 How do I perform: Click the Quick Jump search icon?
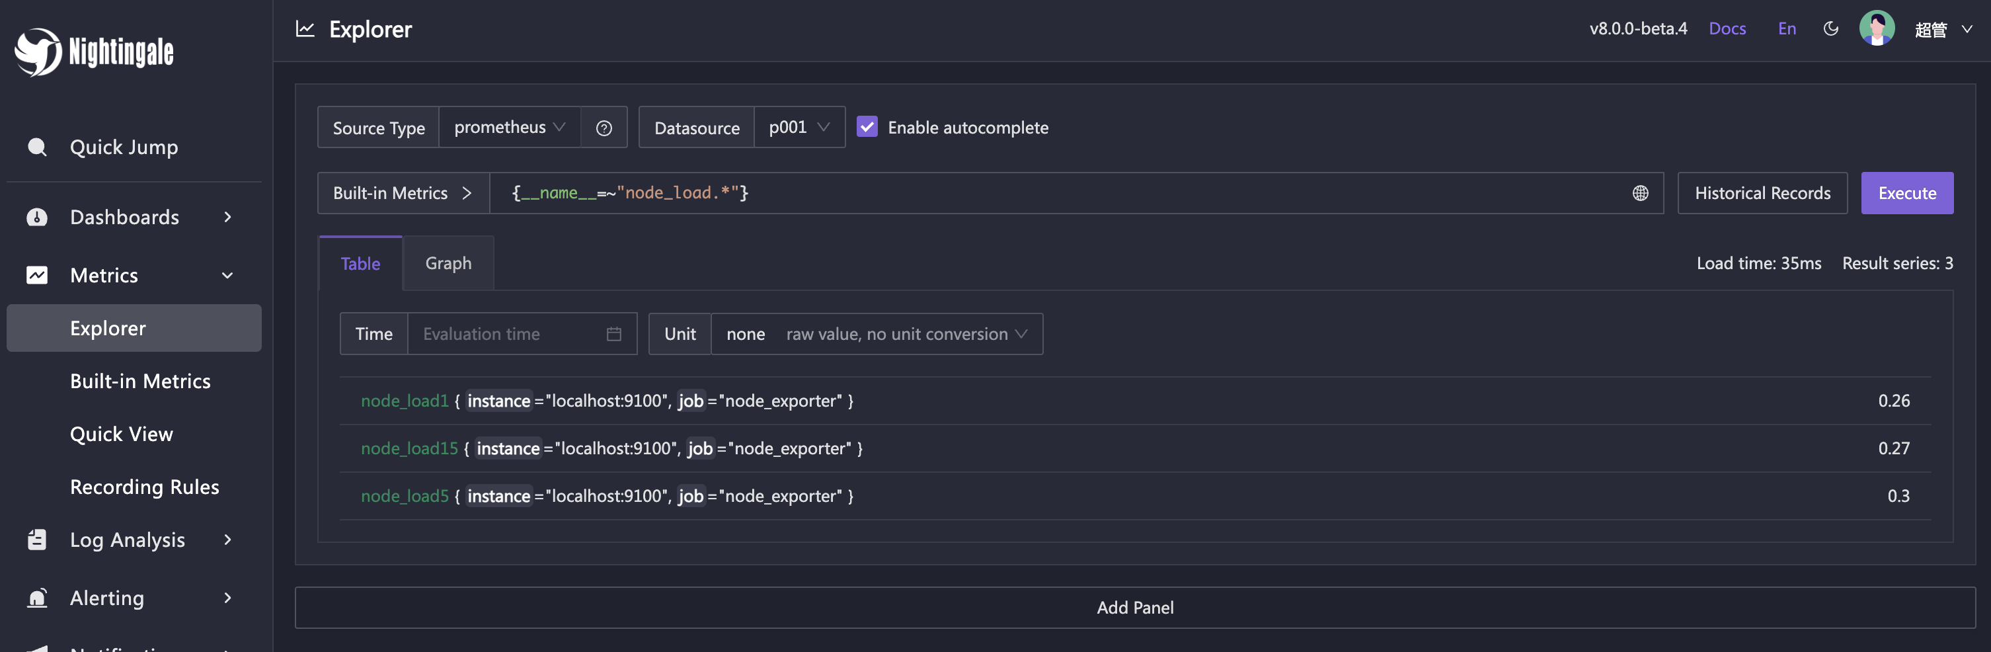click(x=37, y=147)
